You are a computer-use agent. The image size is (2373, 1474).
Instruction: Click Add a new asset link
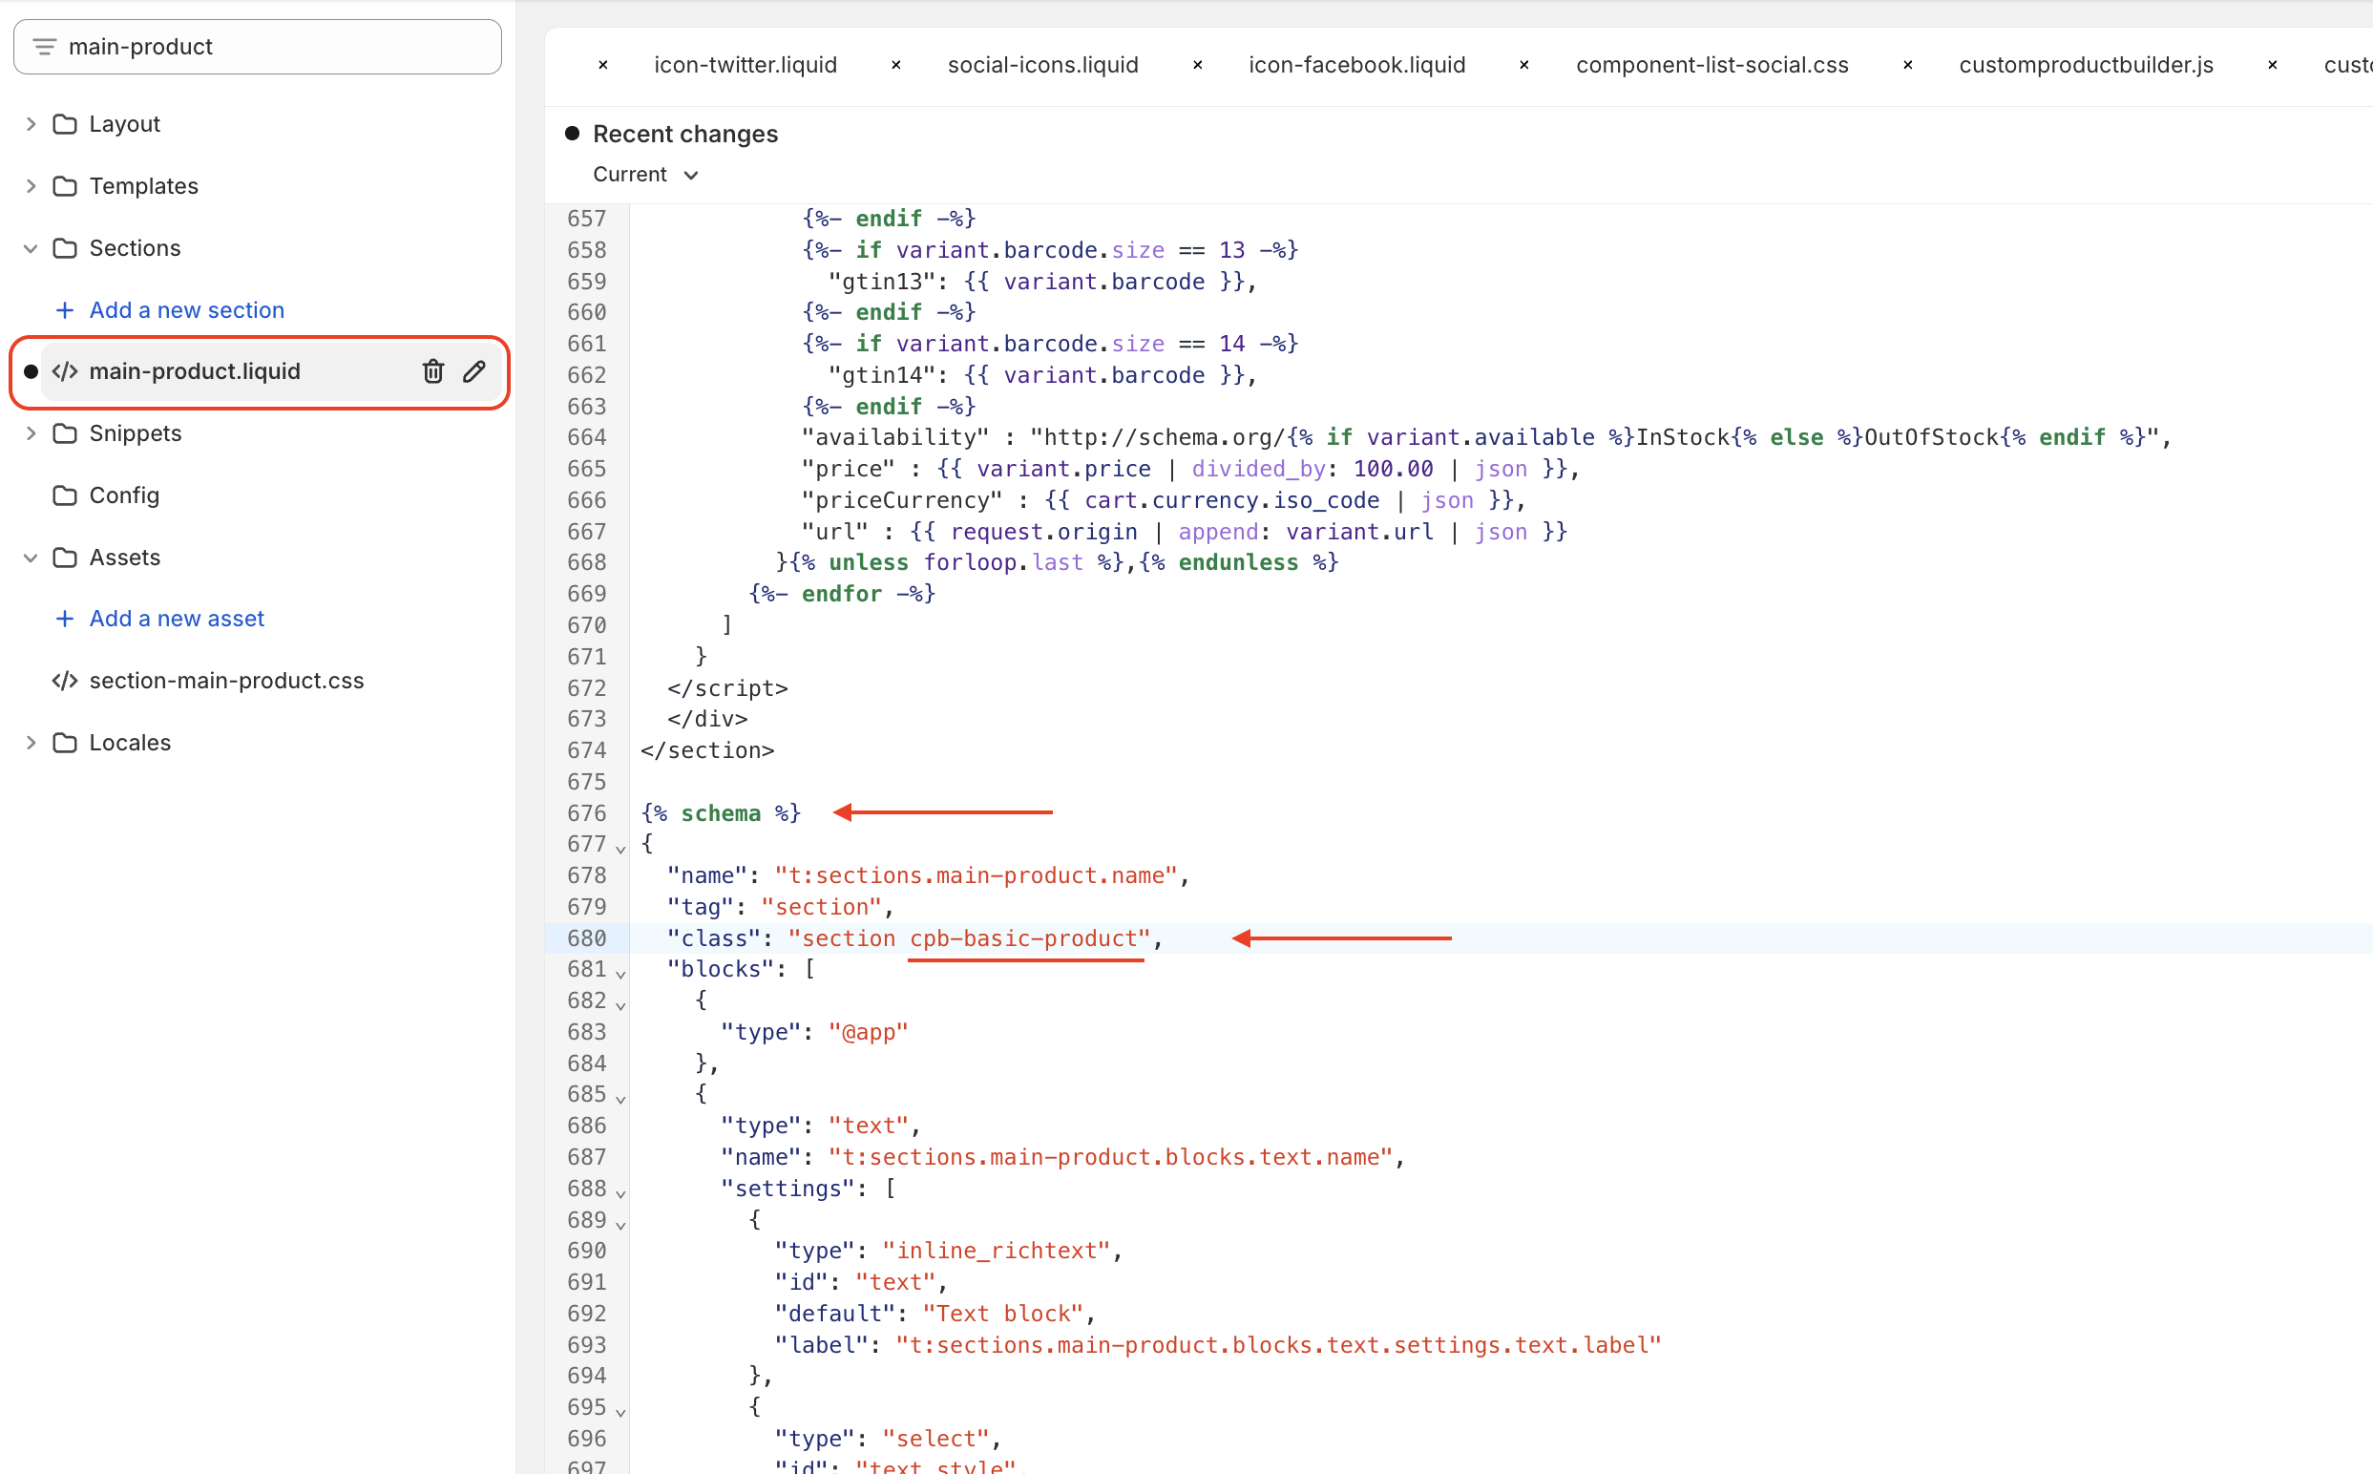pyautogui.click(x=178, y=618)
